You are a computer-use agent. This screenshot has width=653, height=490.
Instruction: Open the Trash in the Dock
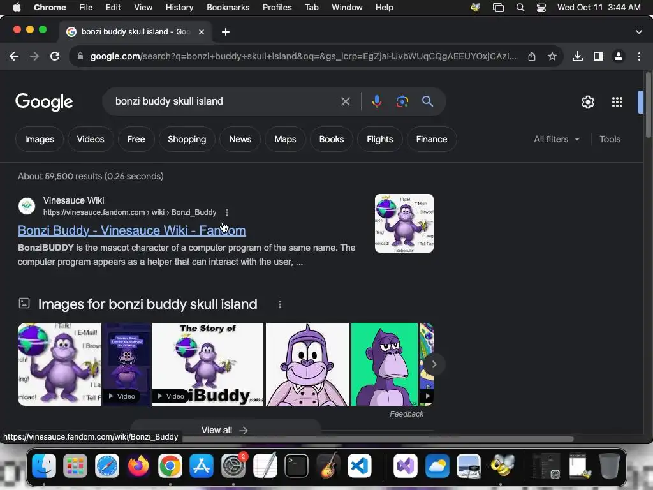click(x=609, y=466)
